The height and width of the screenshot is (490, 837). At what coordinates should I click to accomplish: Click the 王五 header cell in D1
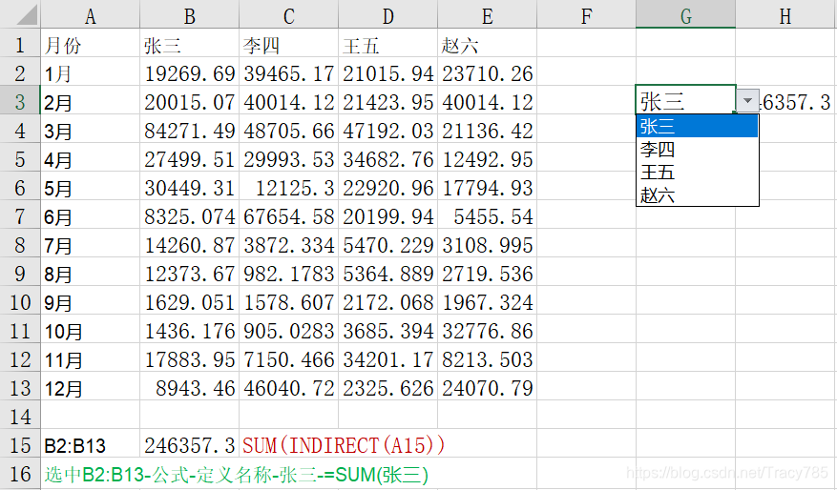(388, 44)
